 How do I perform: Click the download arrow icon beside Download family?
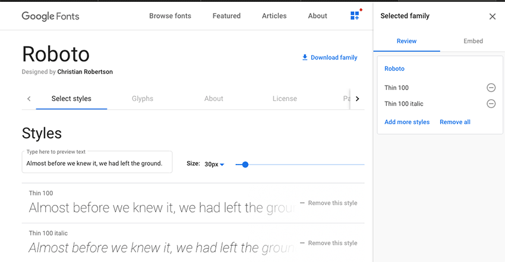coord(305,57)
